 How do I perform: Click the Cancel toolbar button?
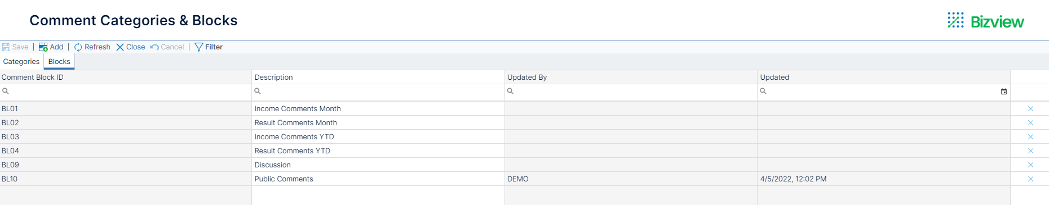167,47
